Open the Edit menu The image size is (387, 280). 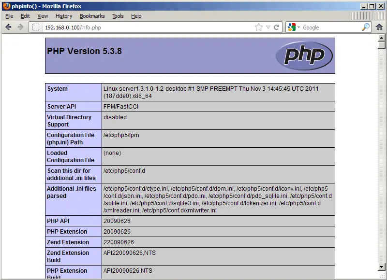tap(25, 16)
